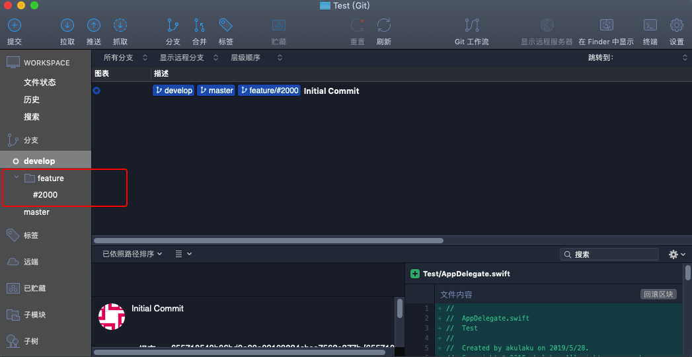Open the 层级顺序 ordering dropdown
This screenshot has width=692, height=357.
tap(256, 58)
